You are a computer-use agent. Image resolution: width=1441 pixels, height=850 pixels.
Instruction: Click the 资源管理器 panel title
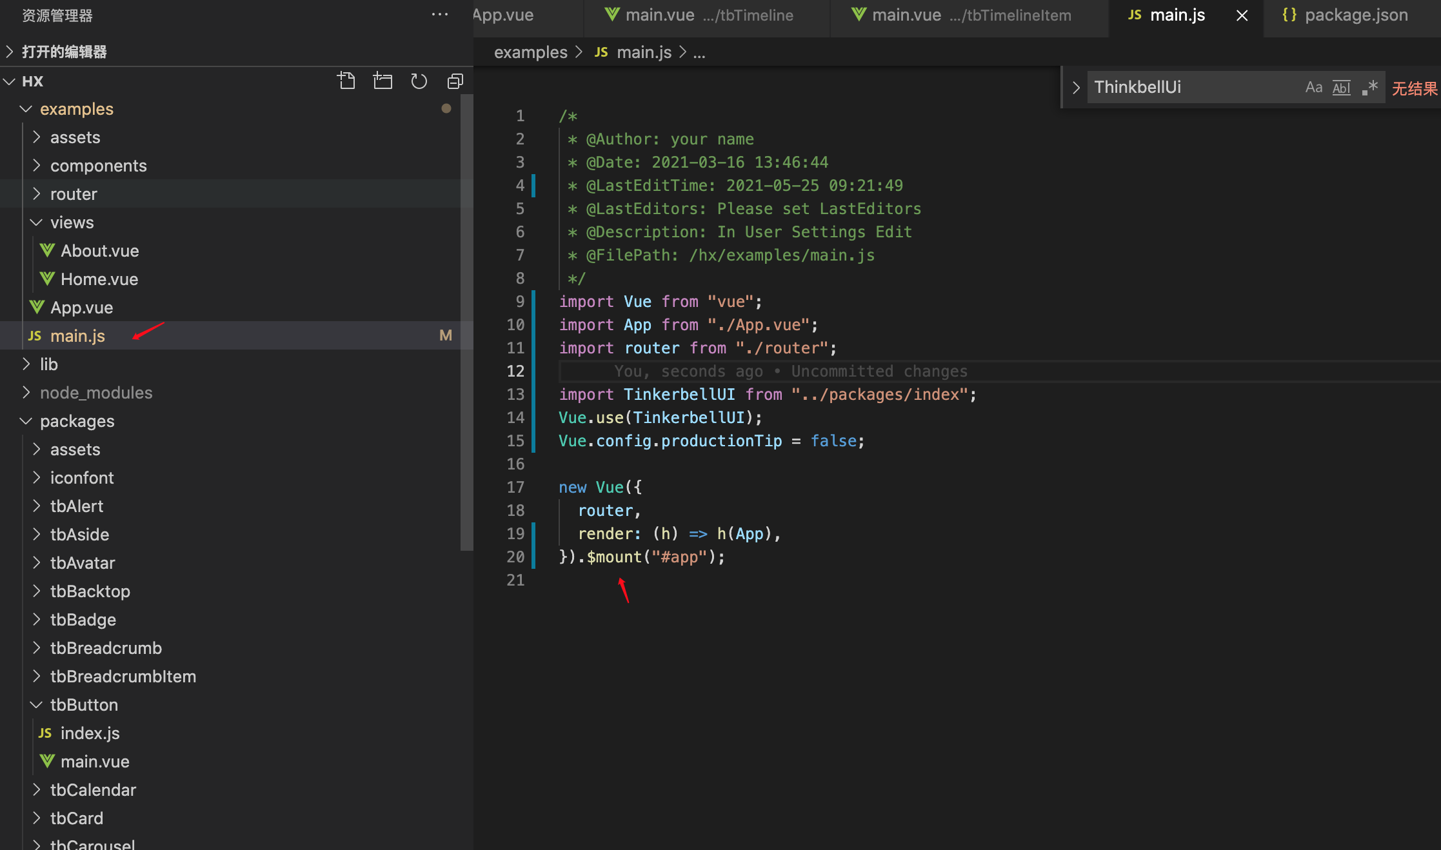pos(57,15)
